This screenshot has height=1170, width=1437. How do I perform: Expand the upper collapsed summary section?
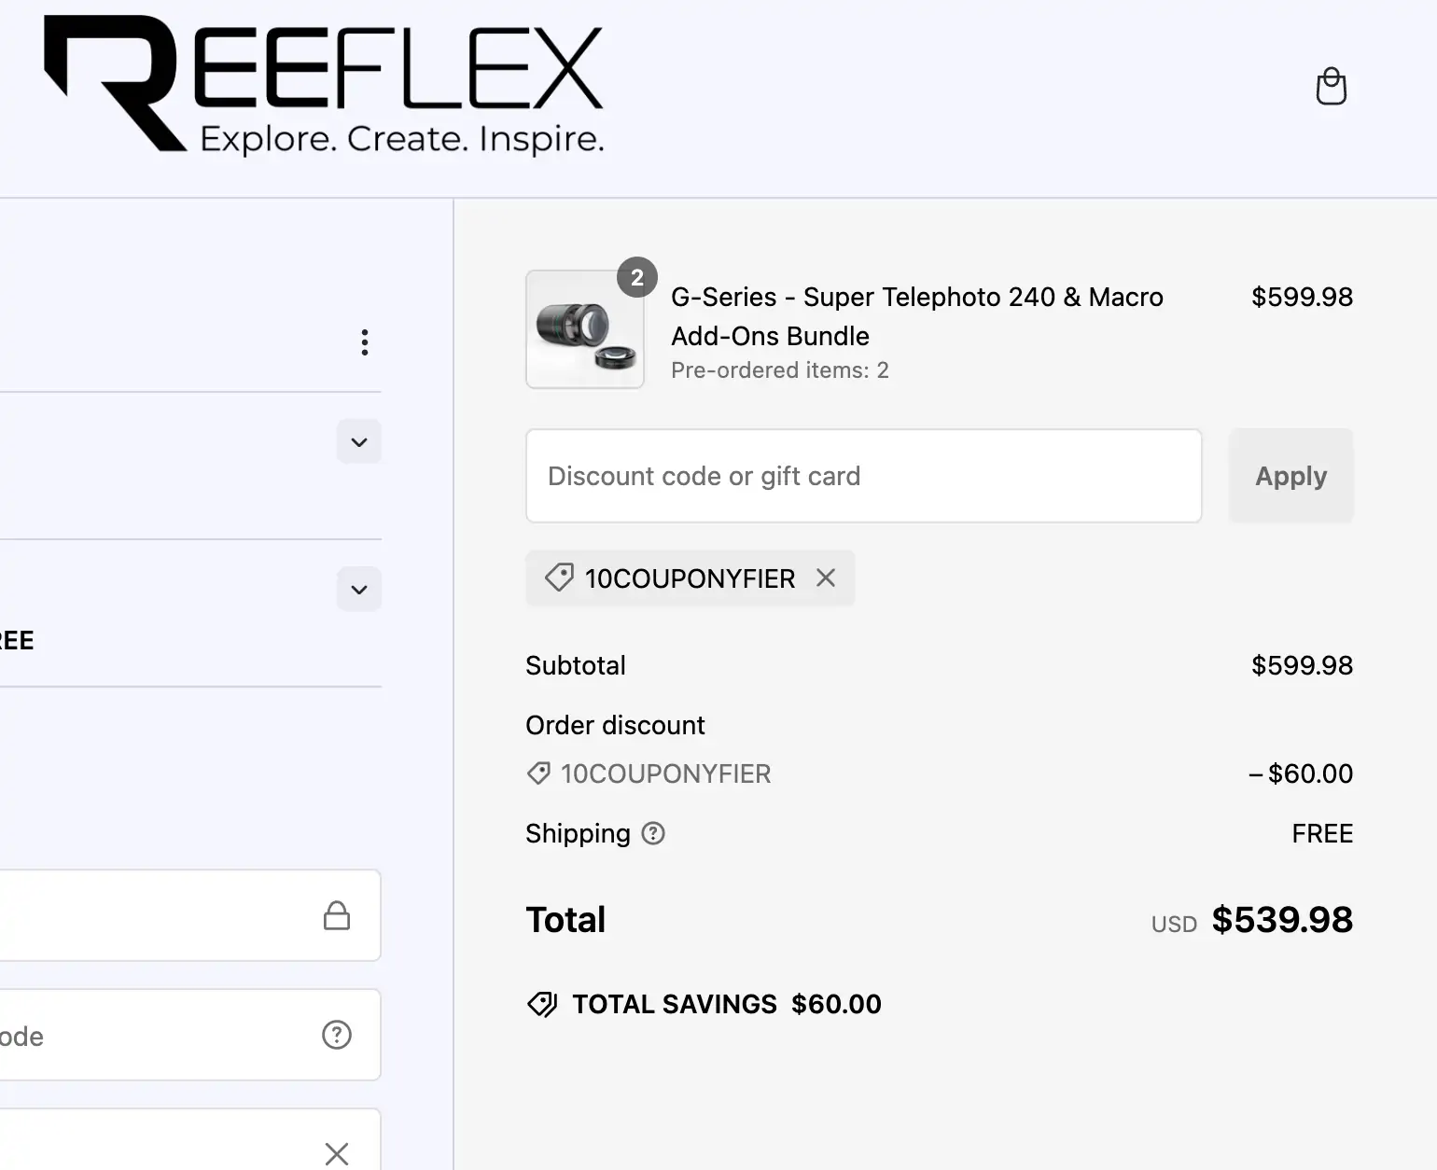pyautogui.click(x=358, y=441)
